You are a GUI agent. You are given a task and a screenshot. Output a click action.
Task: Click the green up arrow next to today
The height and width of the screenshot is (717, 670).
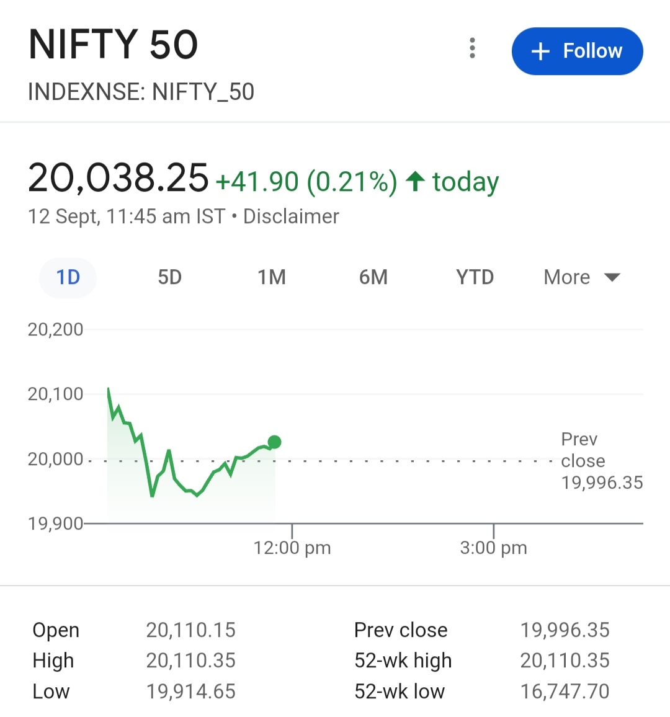coord(415,181)
